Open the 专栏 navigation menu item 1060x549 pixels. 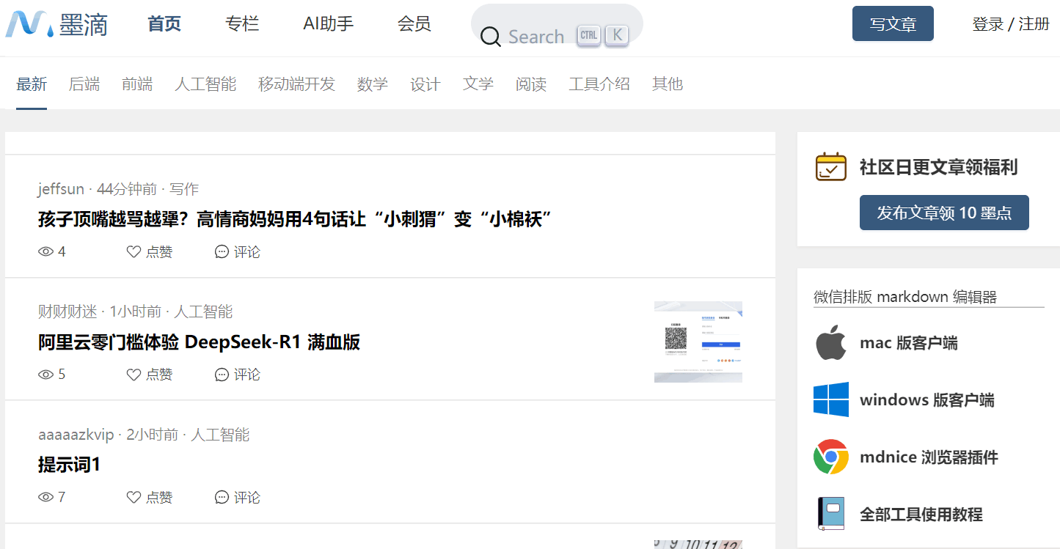click(x=242, y=24)
